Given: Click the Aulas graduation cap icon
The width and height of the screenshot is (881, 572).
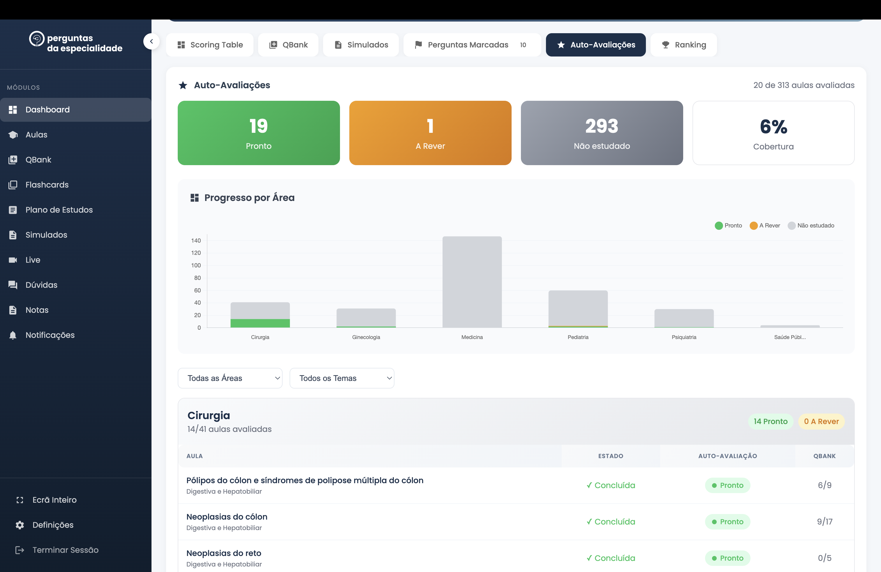Looking at the screenshot, I should [13, 135].
